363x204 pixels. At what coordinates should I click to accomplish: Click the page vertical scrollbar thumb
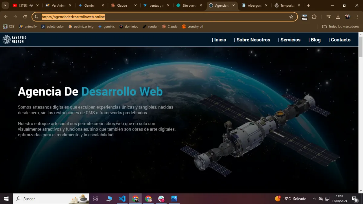tap(361, 47)
